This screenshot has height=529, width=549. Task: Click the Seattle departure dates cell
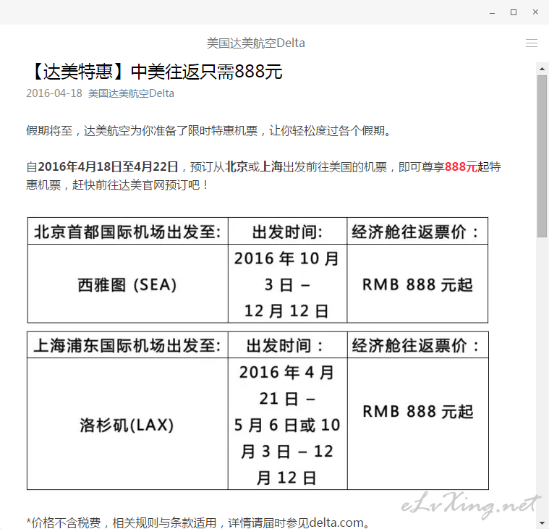coord(287,284)
